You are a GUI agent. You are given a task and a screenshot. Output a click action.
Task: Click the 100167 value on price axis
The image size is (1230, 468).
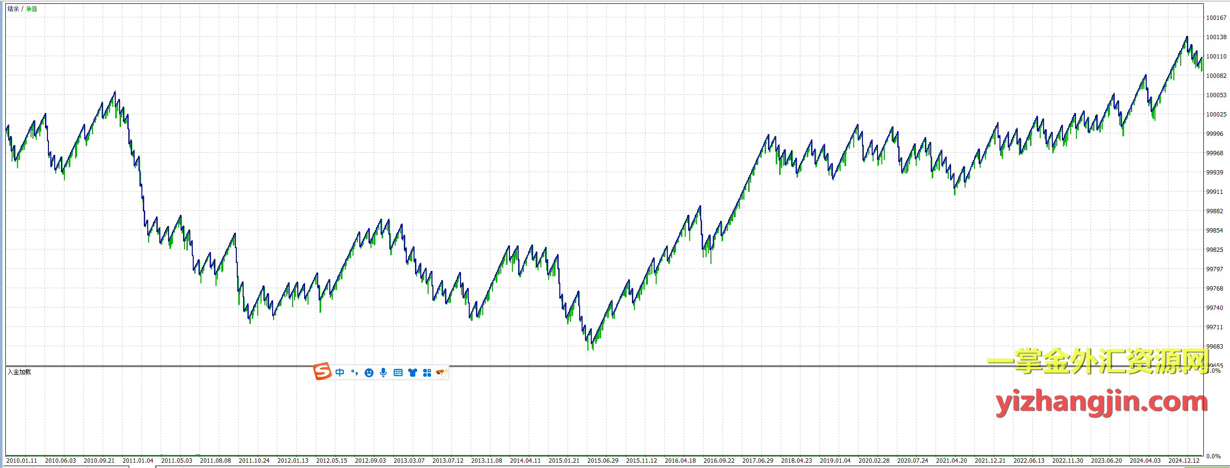click(1216, 18)
